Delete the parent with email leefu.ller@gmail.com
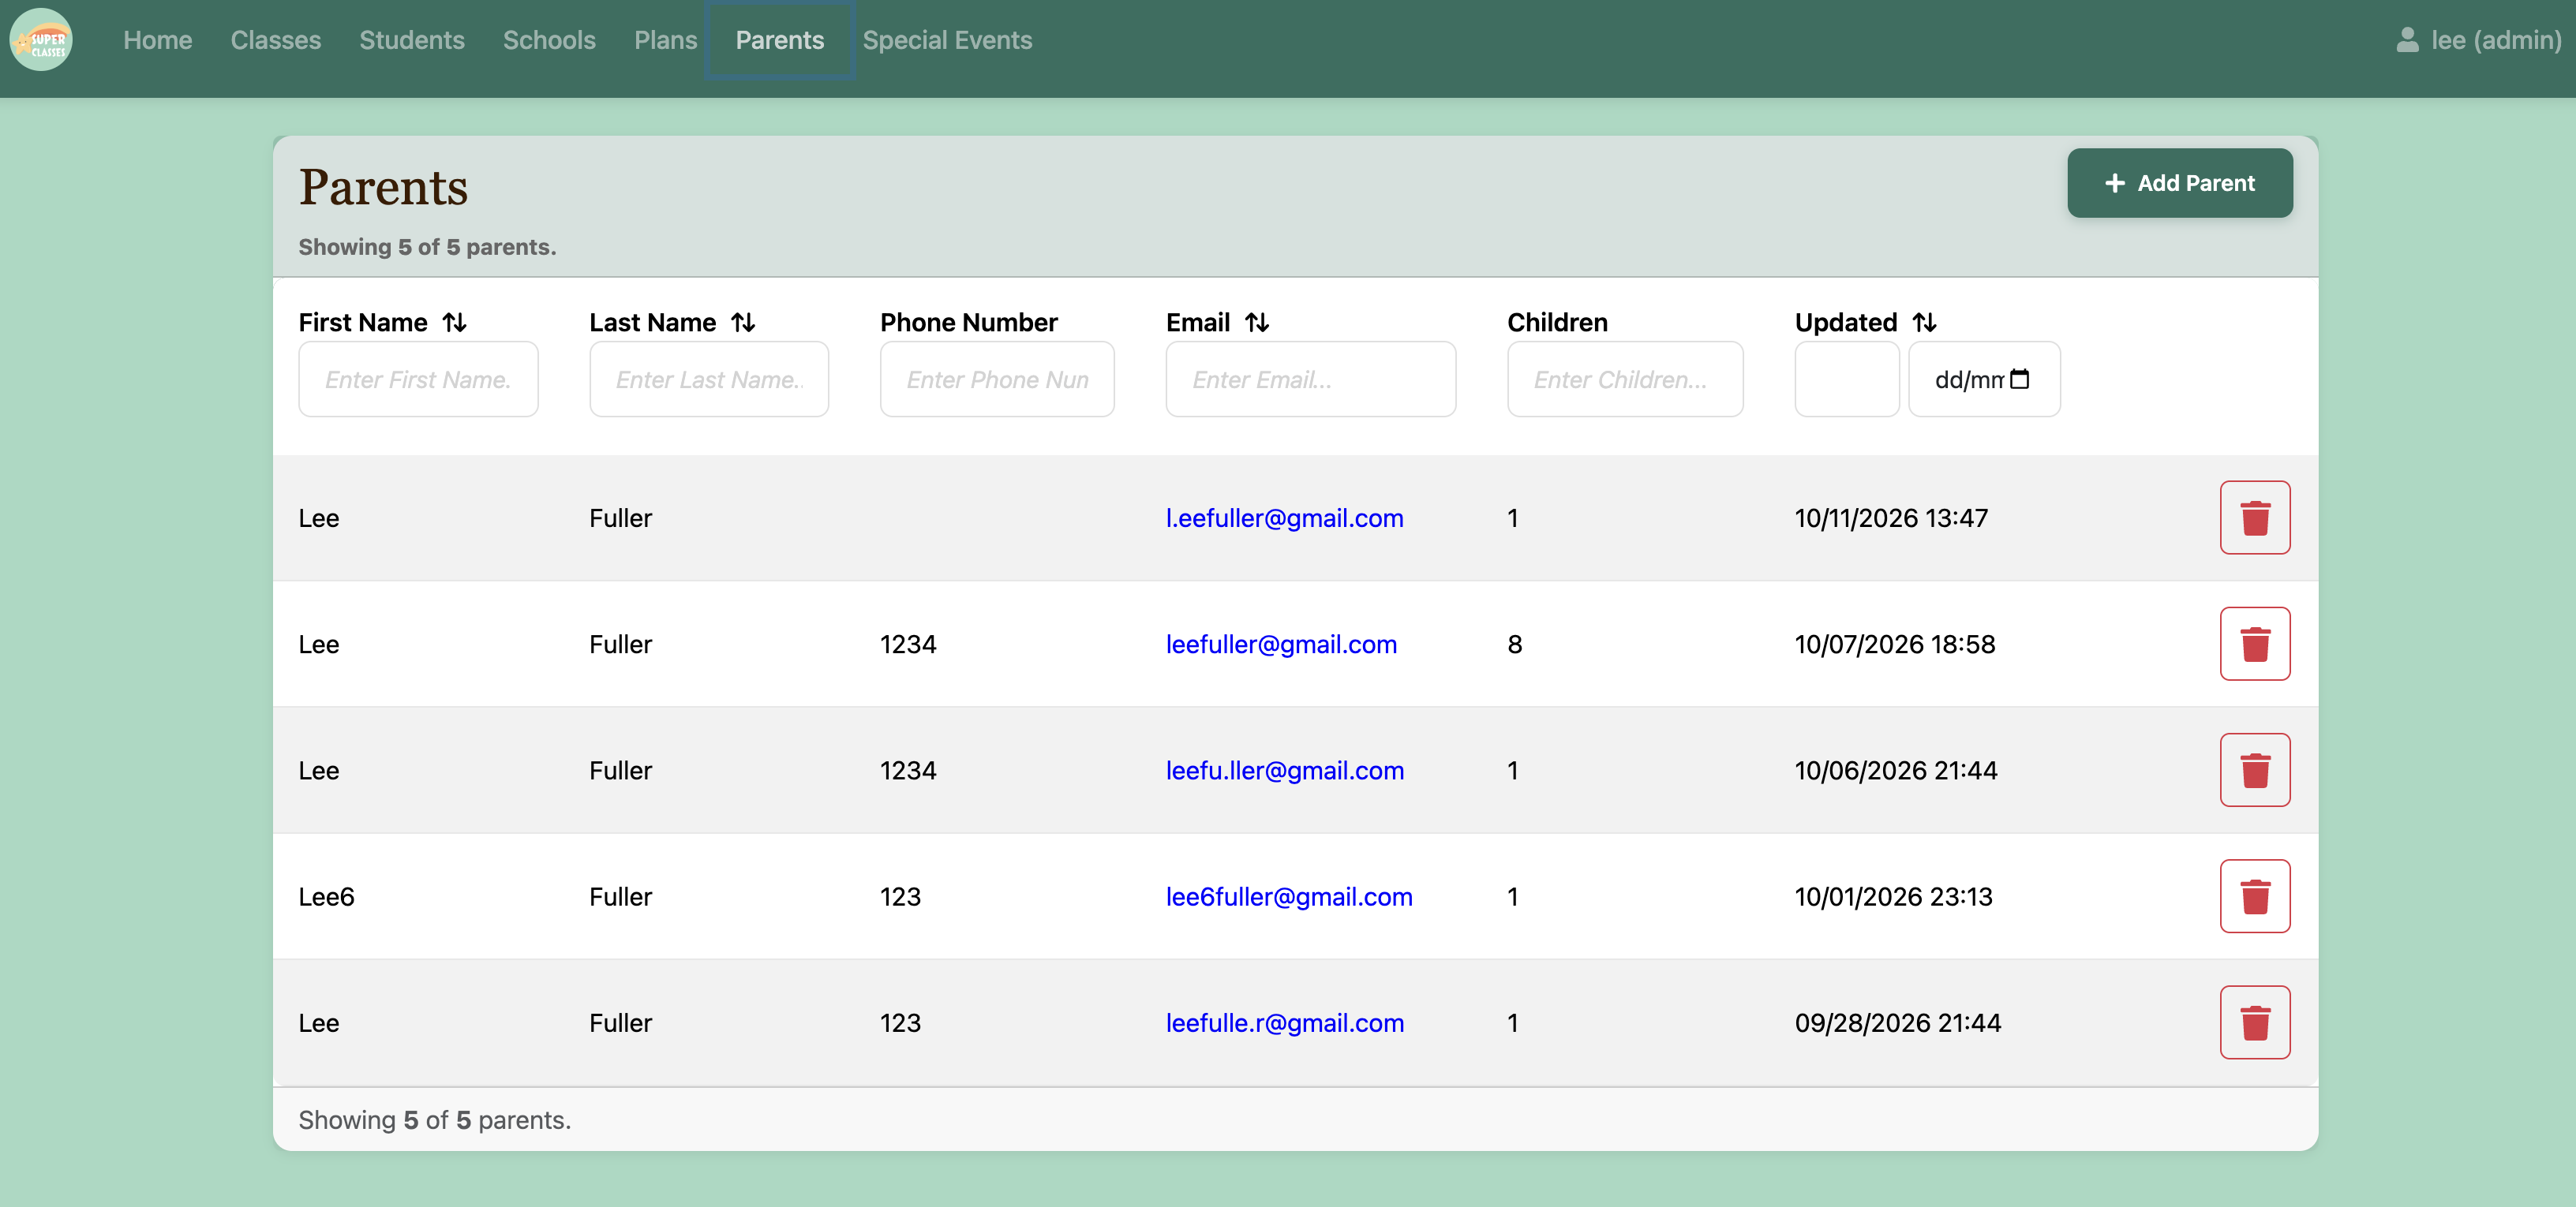This screenshot has height=1207, width=2576. pyautogui.click(x=2254, y=771)
